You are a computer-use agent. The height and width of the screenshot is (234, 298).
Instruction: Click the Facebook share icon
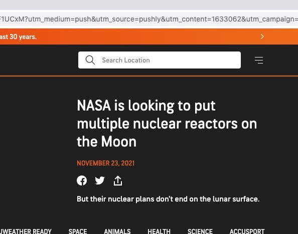coord(82,180)
